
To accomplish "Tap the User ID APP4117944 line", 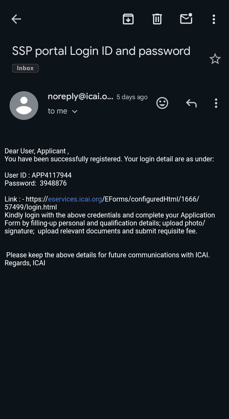I will point(38,175).
